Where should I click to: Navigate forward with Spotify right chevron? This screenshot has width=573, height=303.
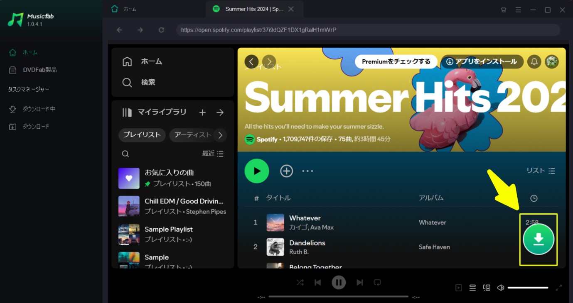coord(269,62)
